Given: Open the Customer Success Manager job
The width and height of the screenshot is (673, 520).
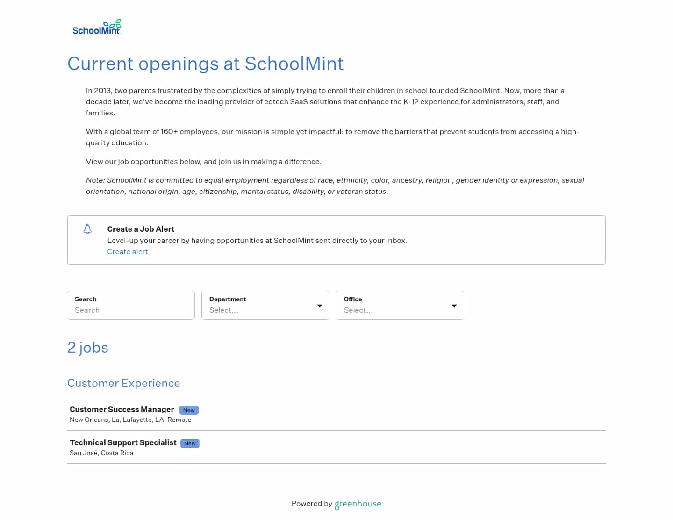Looking at the screenshot, I should pyautogui.click(x=122, y=409).
